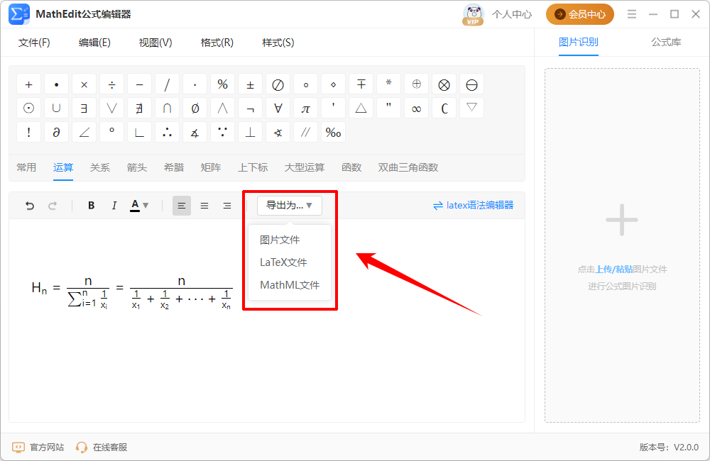Switch to the 希腊 symbol tab
Image resolution: width=710 pixels, height=461 pixels.
174,167
